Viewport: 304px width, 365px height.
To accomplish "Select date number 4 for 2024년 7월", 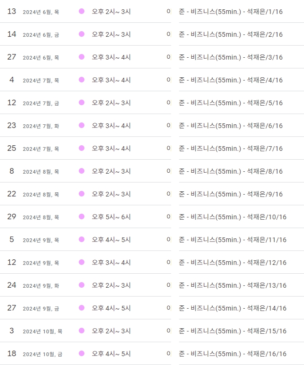I will (x=12, y=80).
